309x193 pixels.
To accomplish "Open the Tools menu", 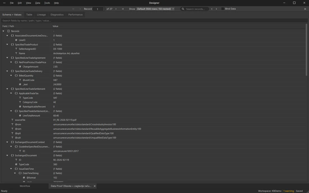I will tap(47, 3).
